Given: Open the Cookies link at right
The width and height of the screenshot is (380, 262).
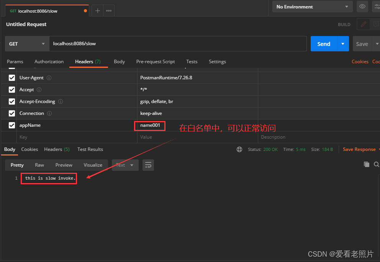Looking at the screenshot, I should click(x=360, y=62).
